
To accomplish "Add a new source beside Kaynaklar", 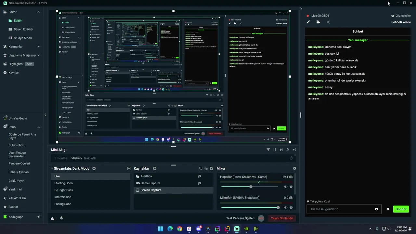I will pyautogui.click(x=155, y=168).
